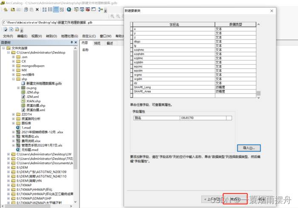Viewport: 298px width, 208px height.
Task: Click the catalog tree's vertical scroll-down arrow
Action: [x=75, y=202]
